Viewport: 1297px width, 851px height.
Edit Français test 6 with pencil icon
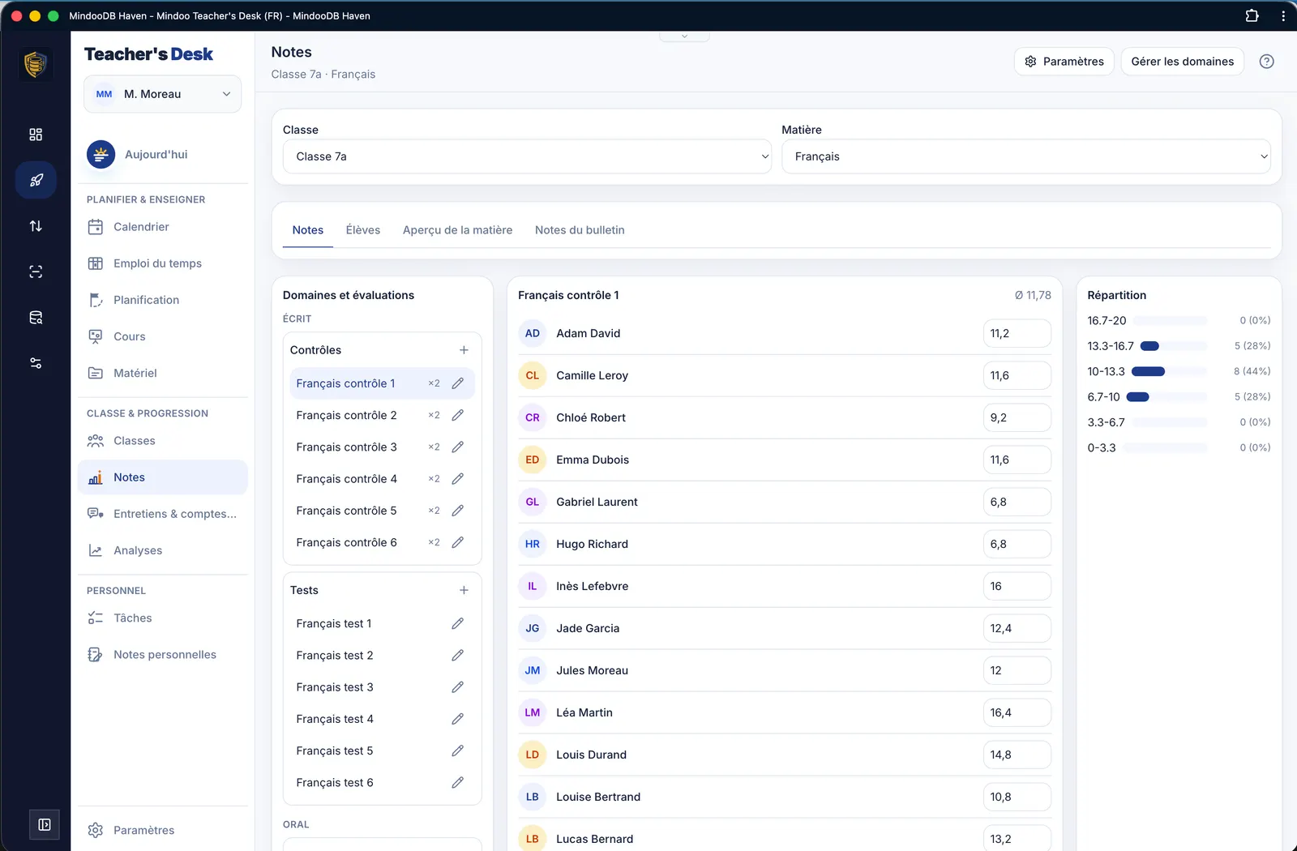[458, 783]
